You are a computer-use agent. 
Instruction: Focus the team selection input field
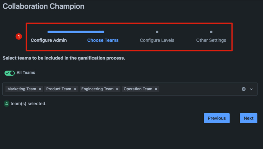pyautogui.click(x=197, y=89)
